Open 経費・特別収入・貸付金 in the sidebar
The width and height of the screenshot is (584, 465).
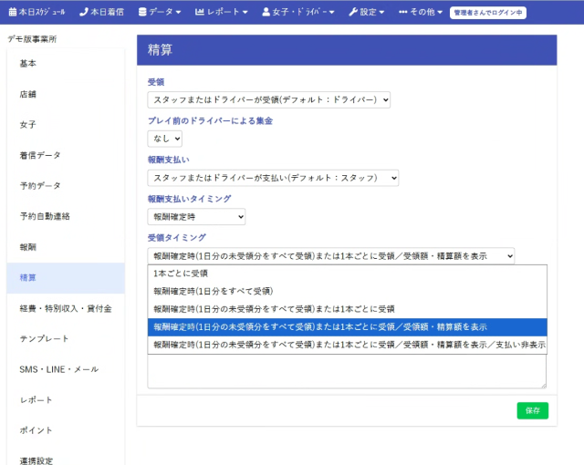(x=66, y=309)
